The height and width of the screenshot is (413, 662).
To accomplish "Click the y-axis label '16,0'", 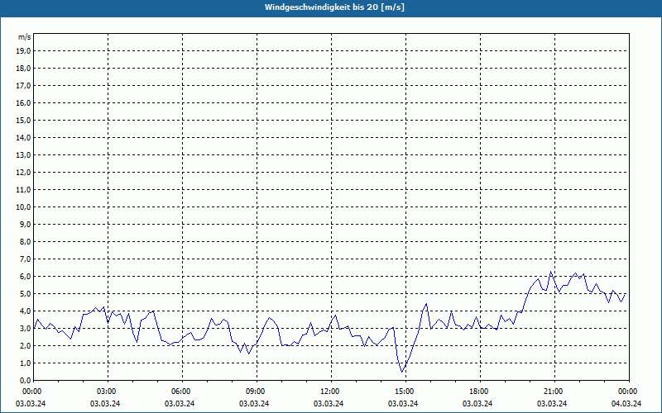I will 24,102.
